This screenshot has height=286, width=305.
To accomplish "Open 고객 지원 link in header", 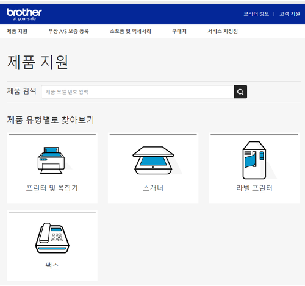I will 290,14.
